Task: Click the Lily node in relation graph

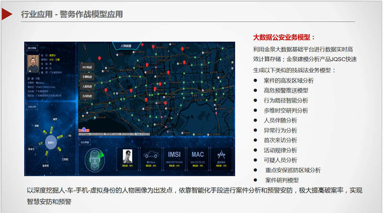Action: [x=70, y=136]
